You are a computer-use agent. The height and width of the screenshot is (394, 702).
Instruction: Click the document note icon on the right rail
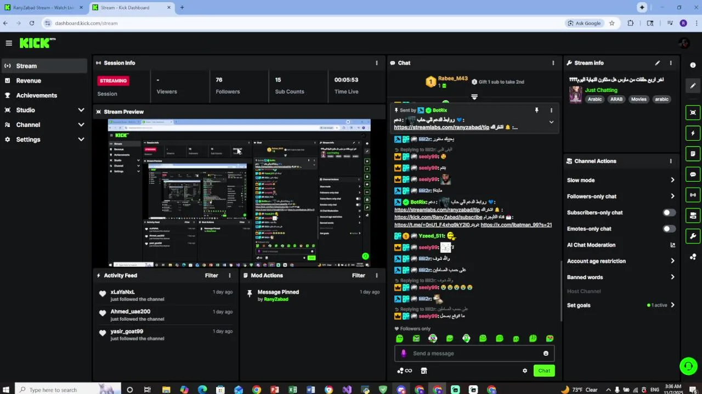pyautogui.click(x=693, y=154)
